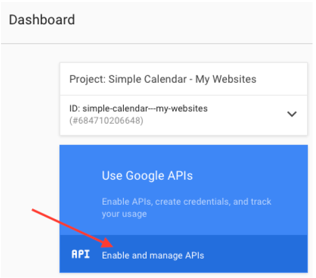Select the Dashboard page heading
The height and width of the screenshot is (278, 316).
[x=42, y=19]
